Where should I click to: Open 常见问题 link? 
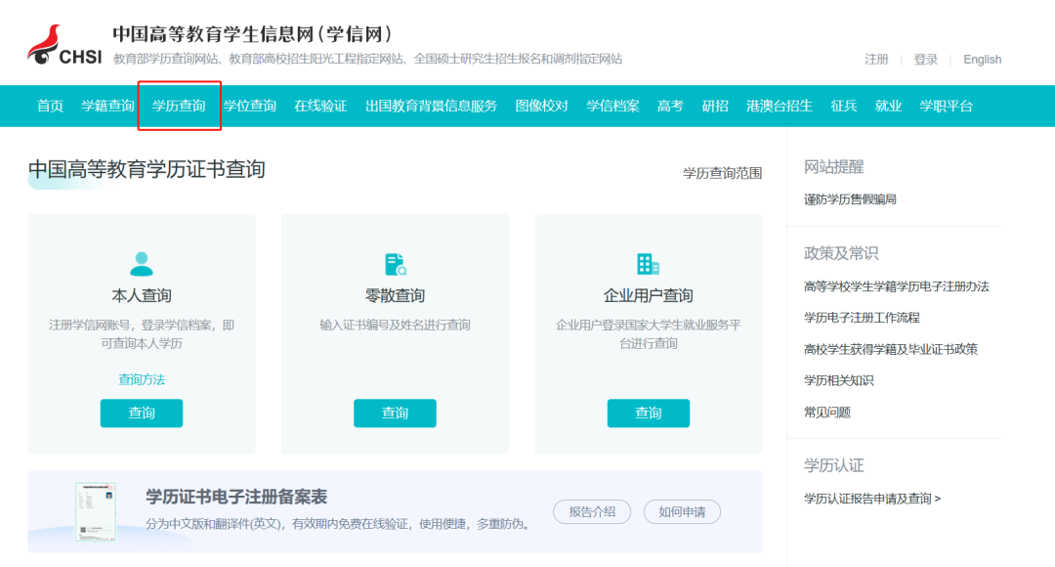827,413
